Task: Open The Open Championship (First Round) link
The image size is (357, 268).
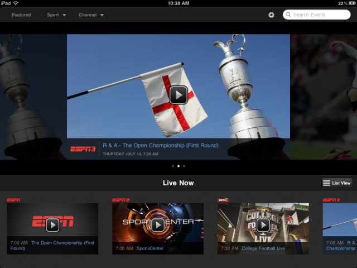Action: pos(52,246)
